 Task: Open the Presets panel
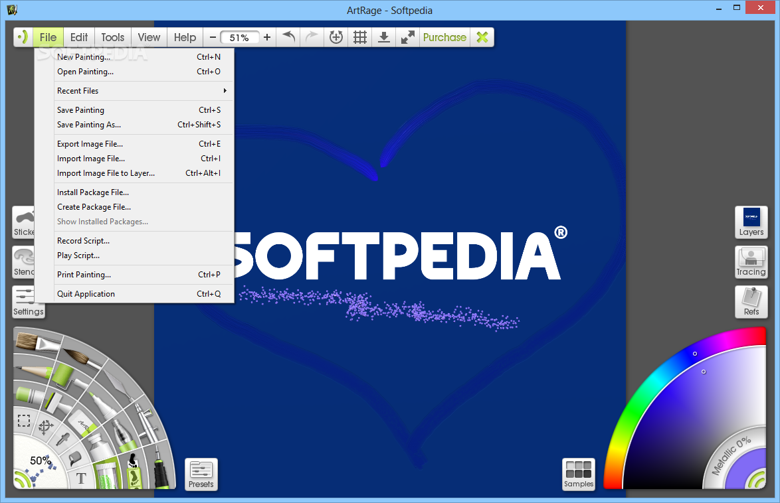click(x=201, y=474)
